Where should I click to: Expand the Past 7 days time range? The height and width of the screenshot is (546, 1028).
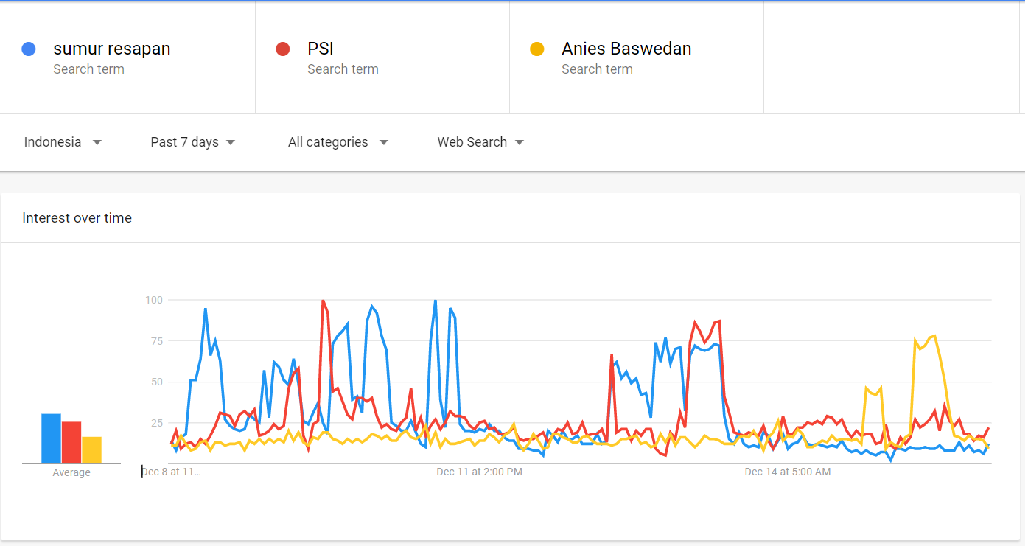192,142
